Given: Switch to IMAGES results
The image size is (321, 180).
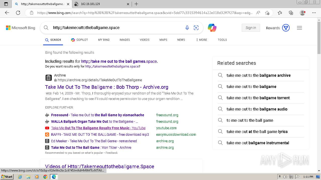Looking at the screenshot, I should (x=125, y=40).
